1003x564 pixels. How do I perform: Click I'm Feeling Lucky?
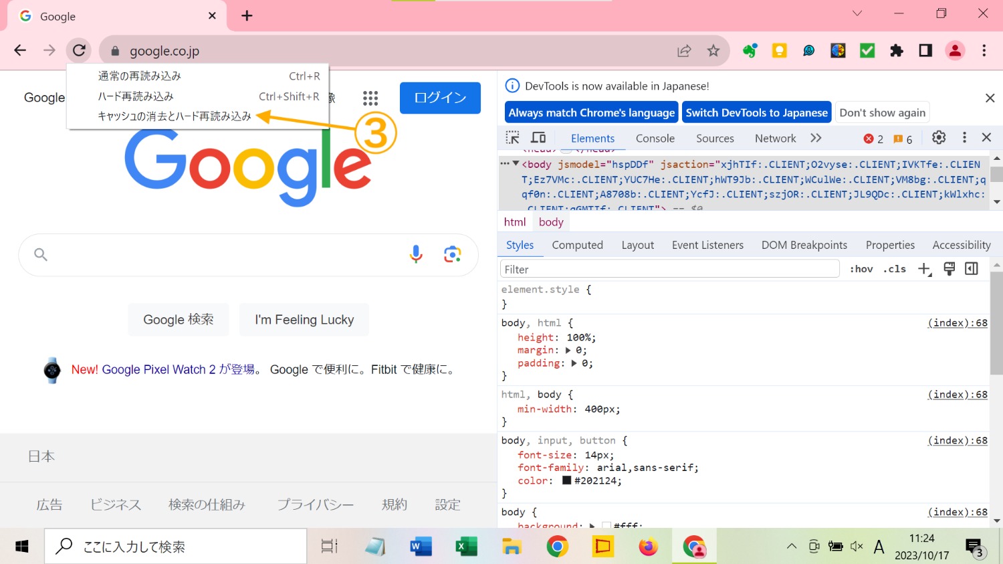(304, 320)
